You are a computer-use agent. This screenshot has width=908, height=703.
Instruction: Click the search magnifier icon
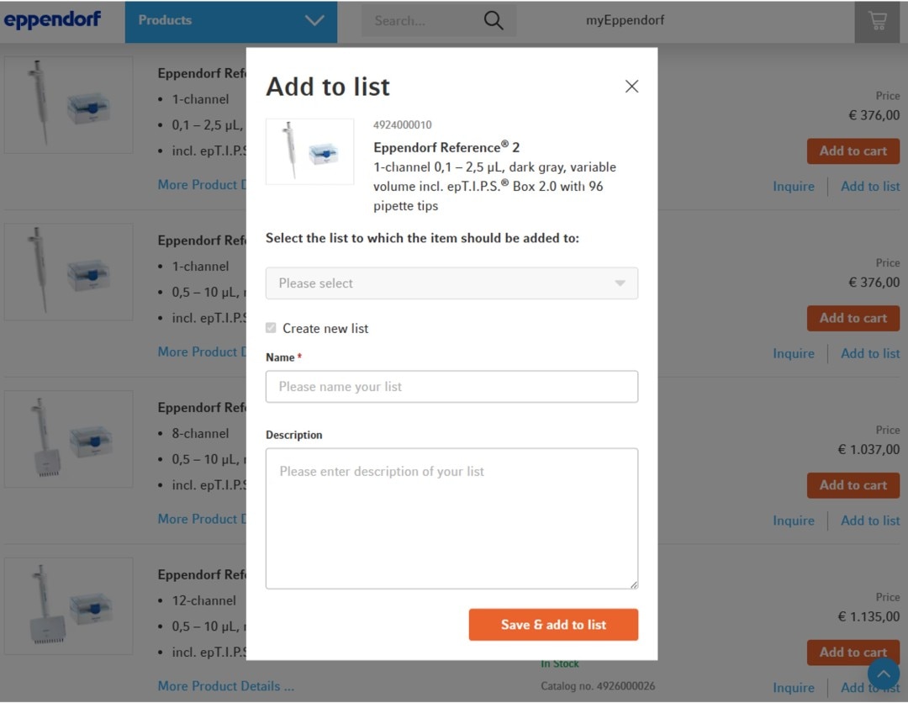tap(494, 21)
